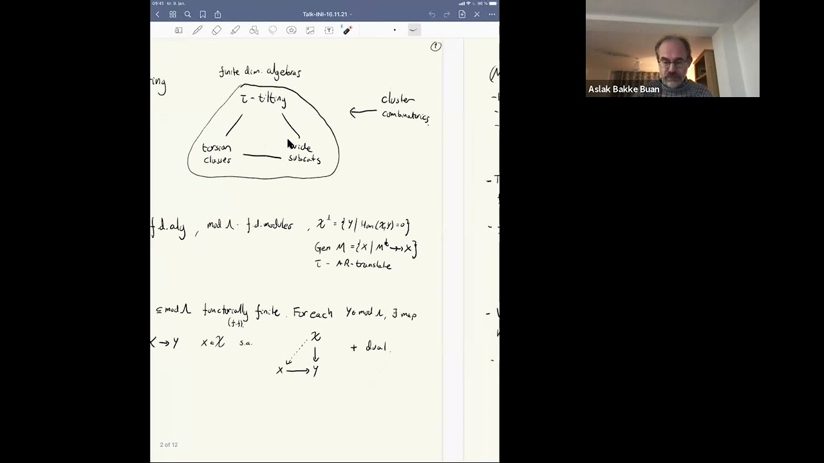This screenshot has height=463, width=824.
Task: Select the Laser pointer tool
Action: (x=347, y=30)
